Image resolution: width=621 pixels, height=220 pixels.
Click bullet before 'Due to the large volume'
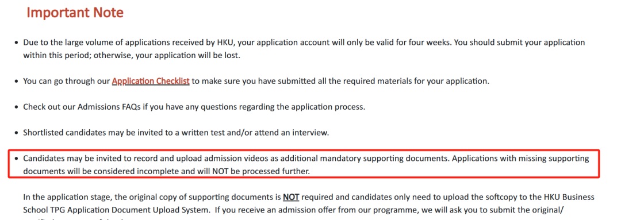16,43
